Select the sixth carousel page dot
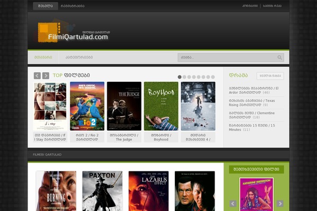 coord(203,77)
